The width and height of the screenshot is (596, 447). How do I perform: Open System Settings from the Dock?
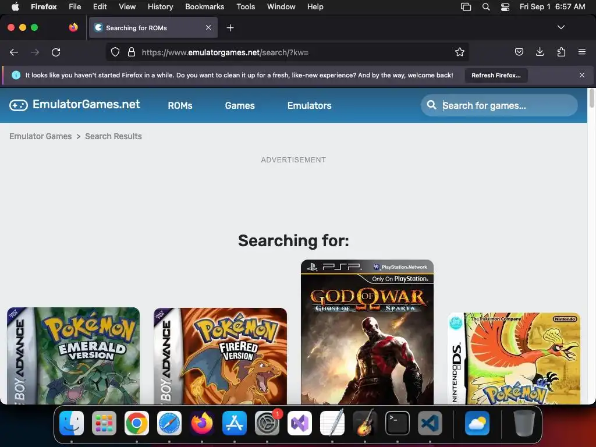267,423
